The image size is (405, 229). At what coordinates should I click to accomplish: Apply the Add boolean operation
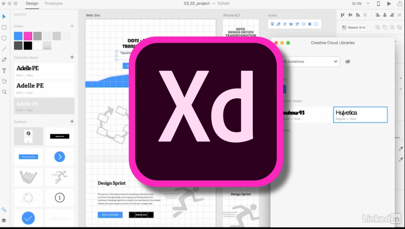[378, 27]
